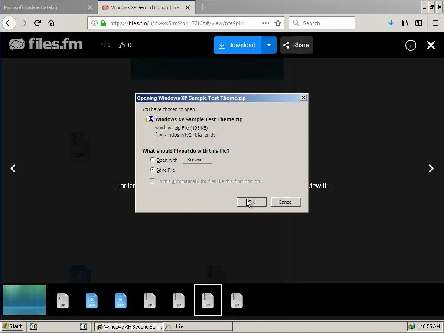Screen dimensions: 444x333
Task: Click the Windows XP Sample Test Theme.zip filename
Action: 199,119
